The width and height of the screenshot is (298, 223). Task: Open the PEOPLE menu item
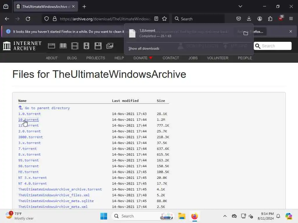245,58
